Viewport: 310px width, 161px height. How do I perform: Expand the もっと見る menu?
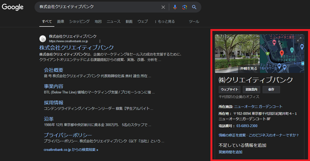click(x=165, y=21)
